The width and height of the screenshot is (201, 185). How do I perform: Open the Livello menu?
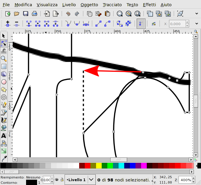tap(69, 5)
